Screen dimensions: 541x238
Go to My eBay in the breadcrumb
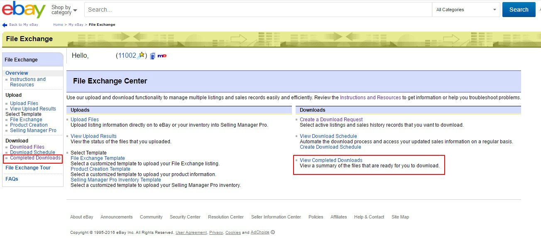[x=76, y=25]
